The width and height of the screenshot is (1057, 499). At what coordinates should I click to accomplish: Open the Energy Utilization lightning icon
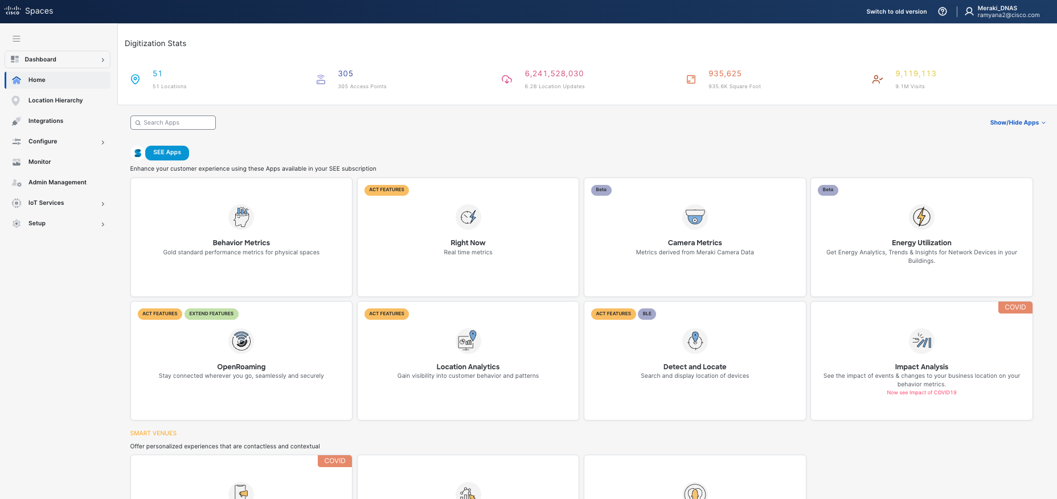coord(921,217)
